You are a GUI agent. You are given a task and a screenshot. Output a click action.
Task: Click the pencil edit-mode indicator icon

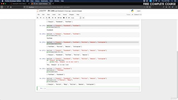coord(132,15)
